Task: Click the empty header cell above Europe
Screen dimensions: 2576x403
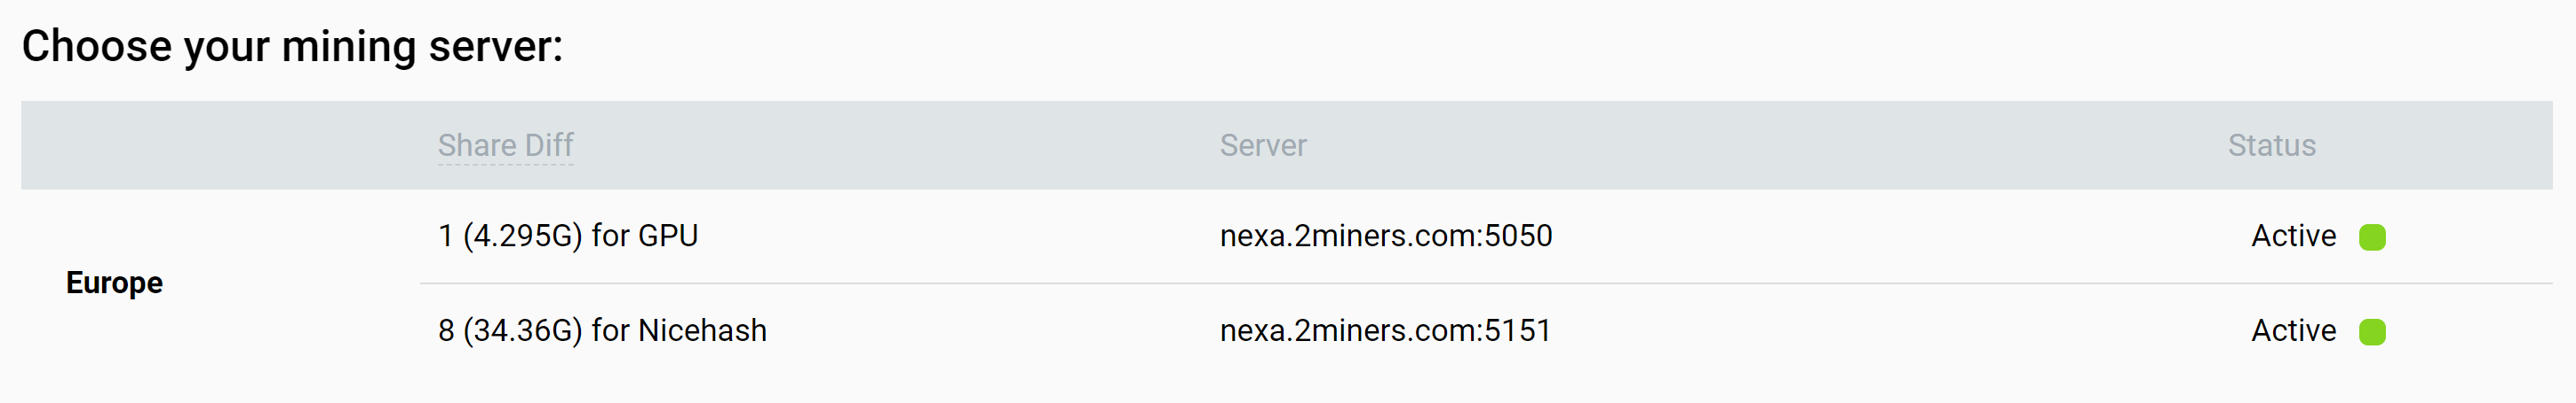Action: tap(220, 145)
